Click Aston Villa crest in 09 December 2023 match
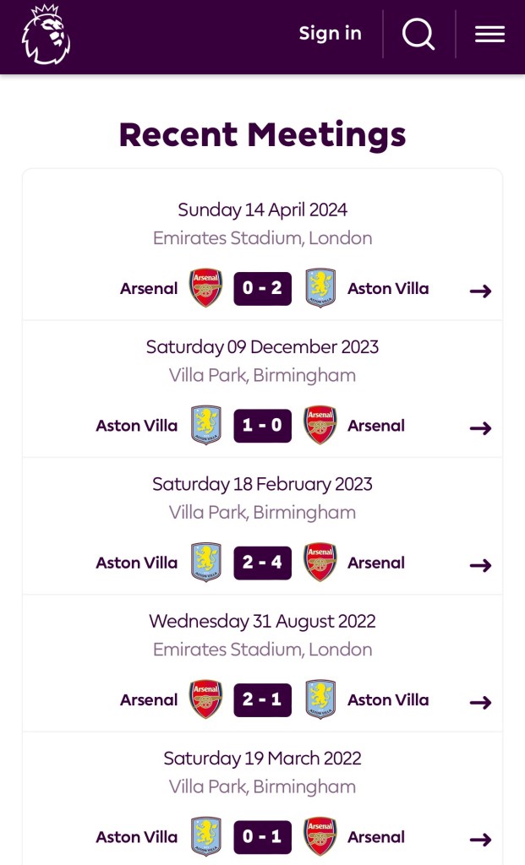 (205, 426)
